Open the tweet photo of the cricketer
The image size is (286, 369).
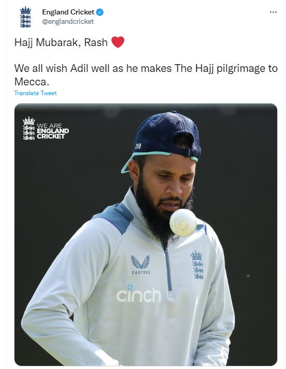146,234
